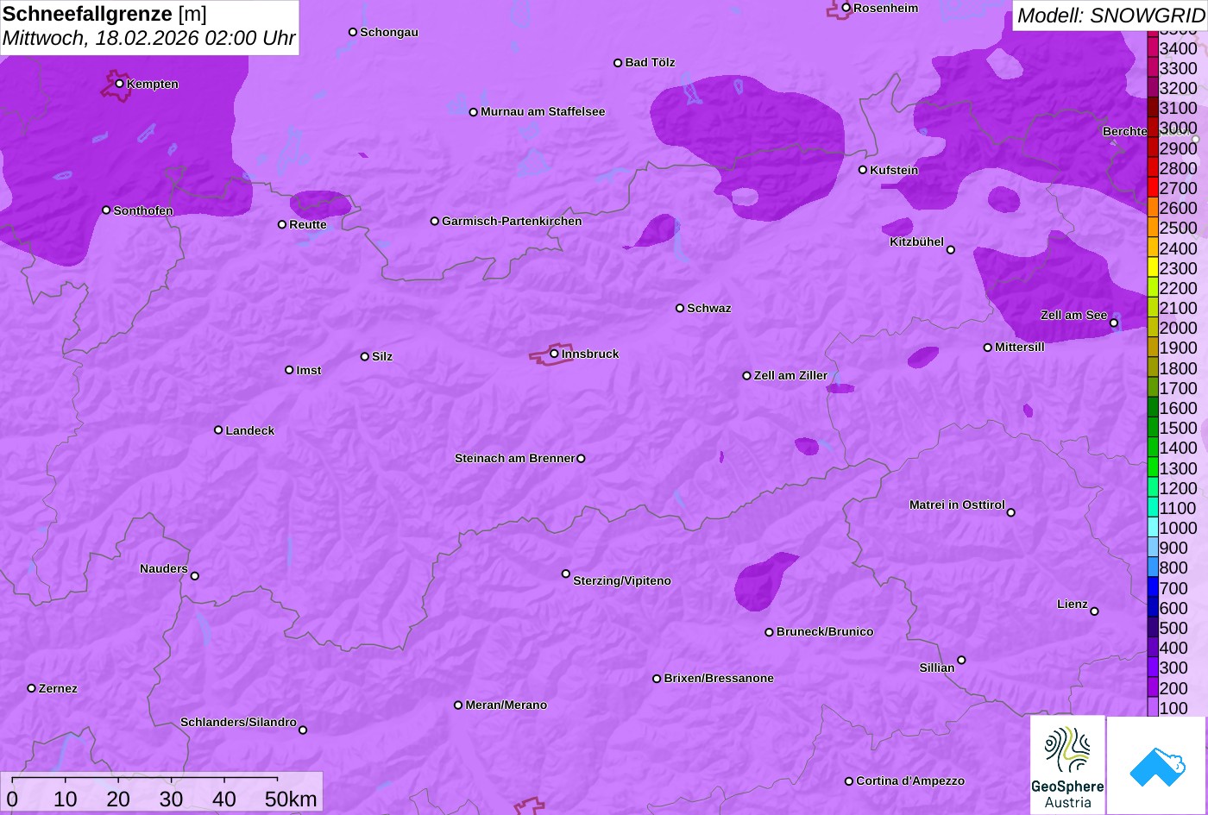This screenshot has height=815, width=1208.
Task: Select the Bad Tölz marker dot
Action: click(x=618, y=63)
